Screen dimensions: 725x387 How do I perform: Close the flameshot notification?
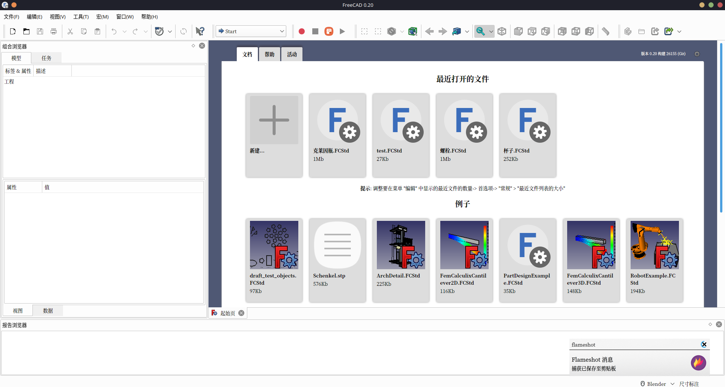[704, 344]
